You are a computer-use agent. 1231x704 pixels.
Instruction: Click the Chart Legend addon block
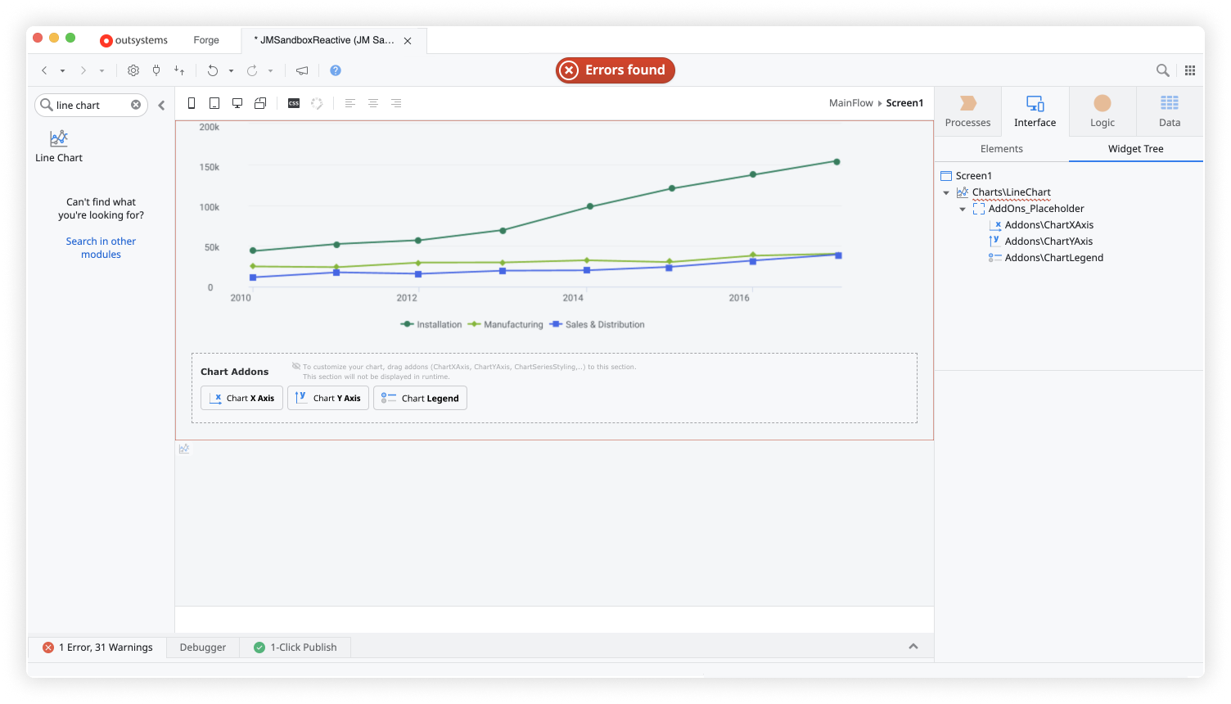[x=420, y=398]
